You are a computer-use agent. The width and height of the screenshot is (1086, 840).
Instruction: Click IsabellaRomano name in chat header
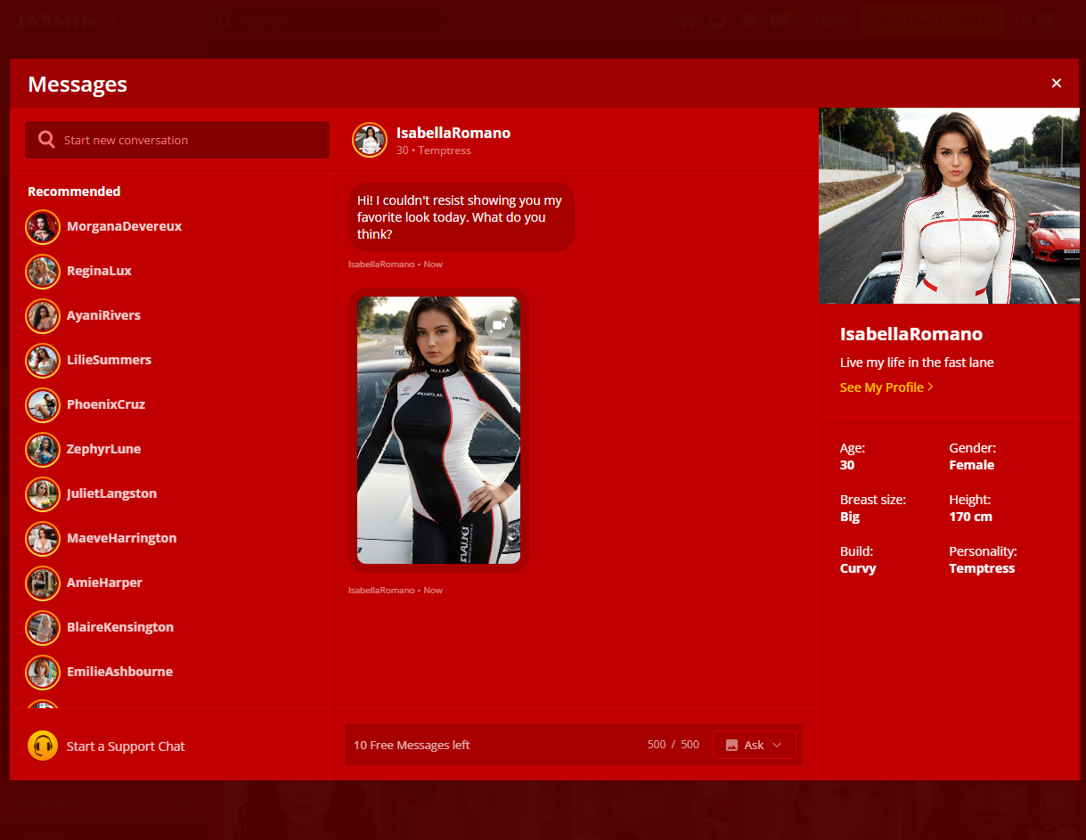[x=453, y=133]
